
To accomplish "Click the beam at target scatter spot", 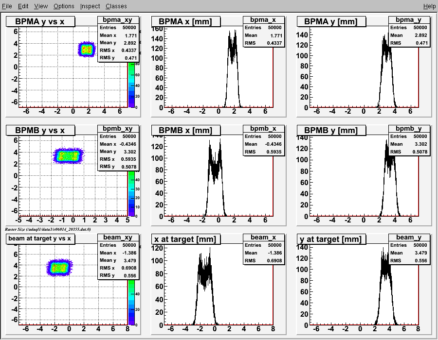I will tap(59, 268).
